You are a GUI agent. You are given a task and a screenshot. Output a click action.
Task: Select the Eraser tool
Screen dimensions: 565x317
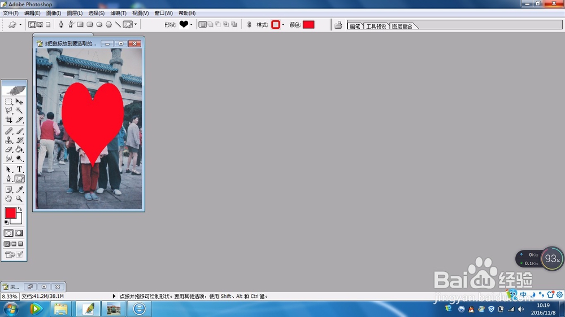click(8, 149)
